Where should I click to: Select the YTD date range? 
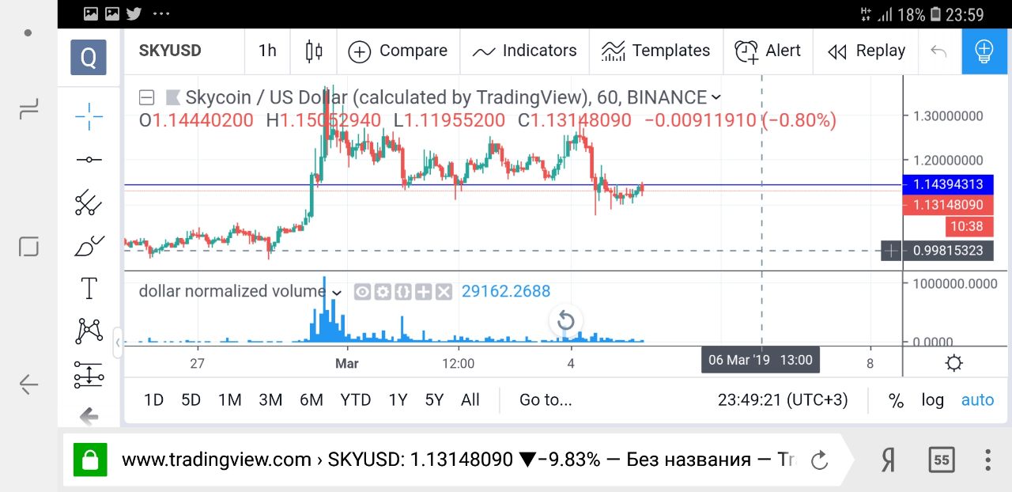coord(355,400)
